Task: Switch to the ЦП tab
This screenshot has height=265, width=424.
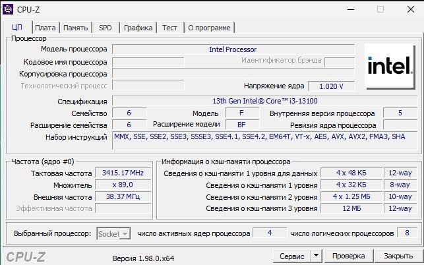Action: (x=17, y=28)
